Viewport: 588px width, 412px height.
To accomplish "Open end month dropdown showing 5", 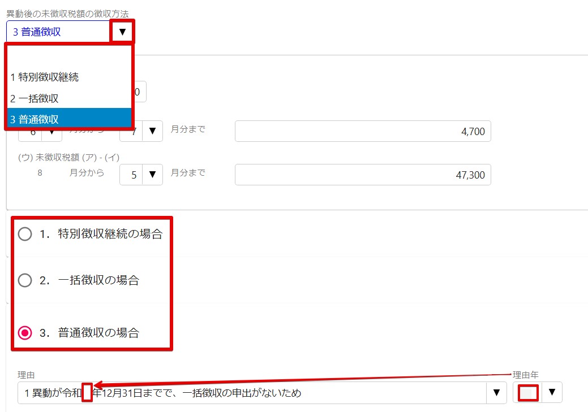I will tap(152, 175).
